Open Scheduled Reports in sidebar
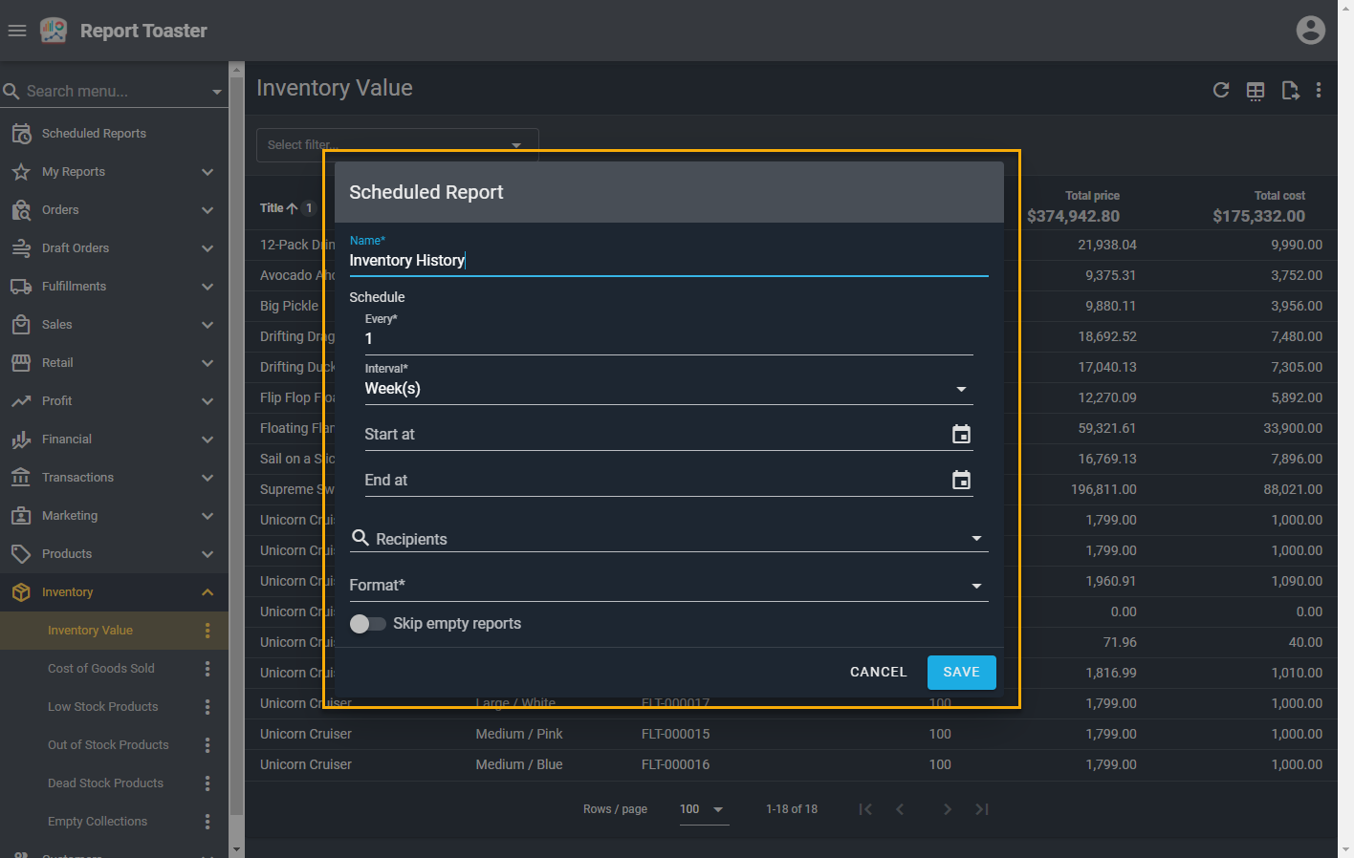Viewport: 1354px width, 858px height. [x=94, y=134]
